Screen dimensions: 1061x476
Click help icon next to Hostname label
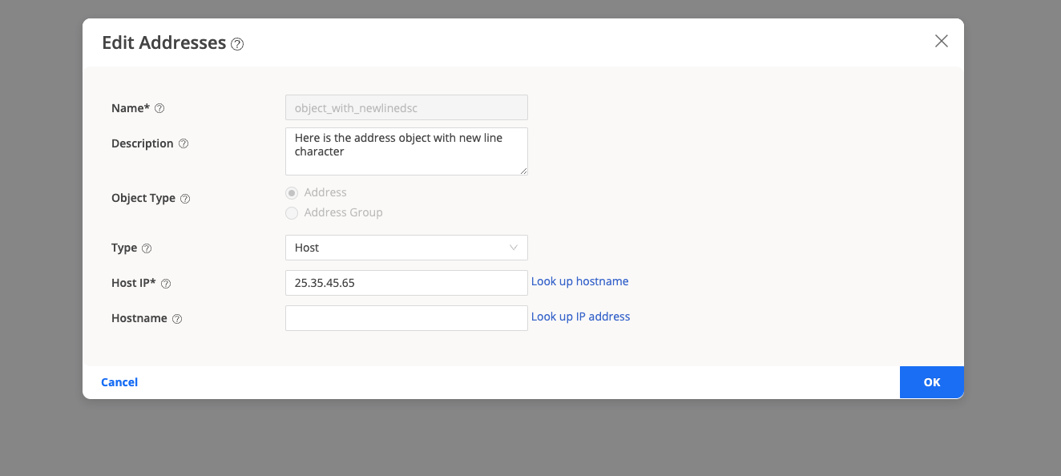pyautogui.click(x=177, y=319)
